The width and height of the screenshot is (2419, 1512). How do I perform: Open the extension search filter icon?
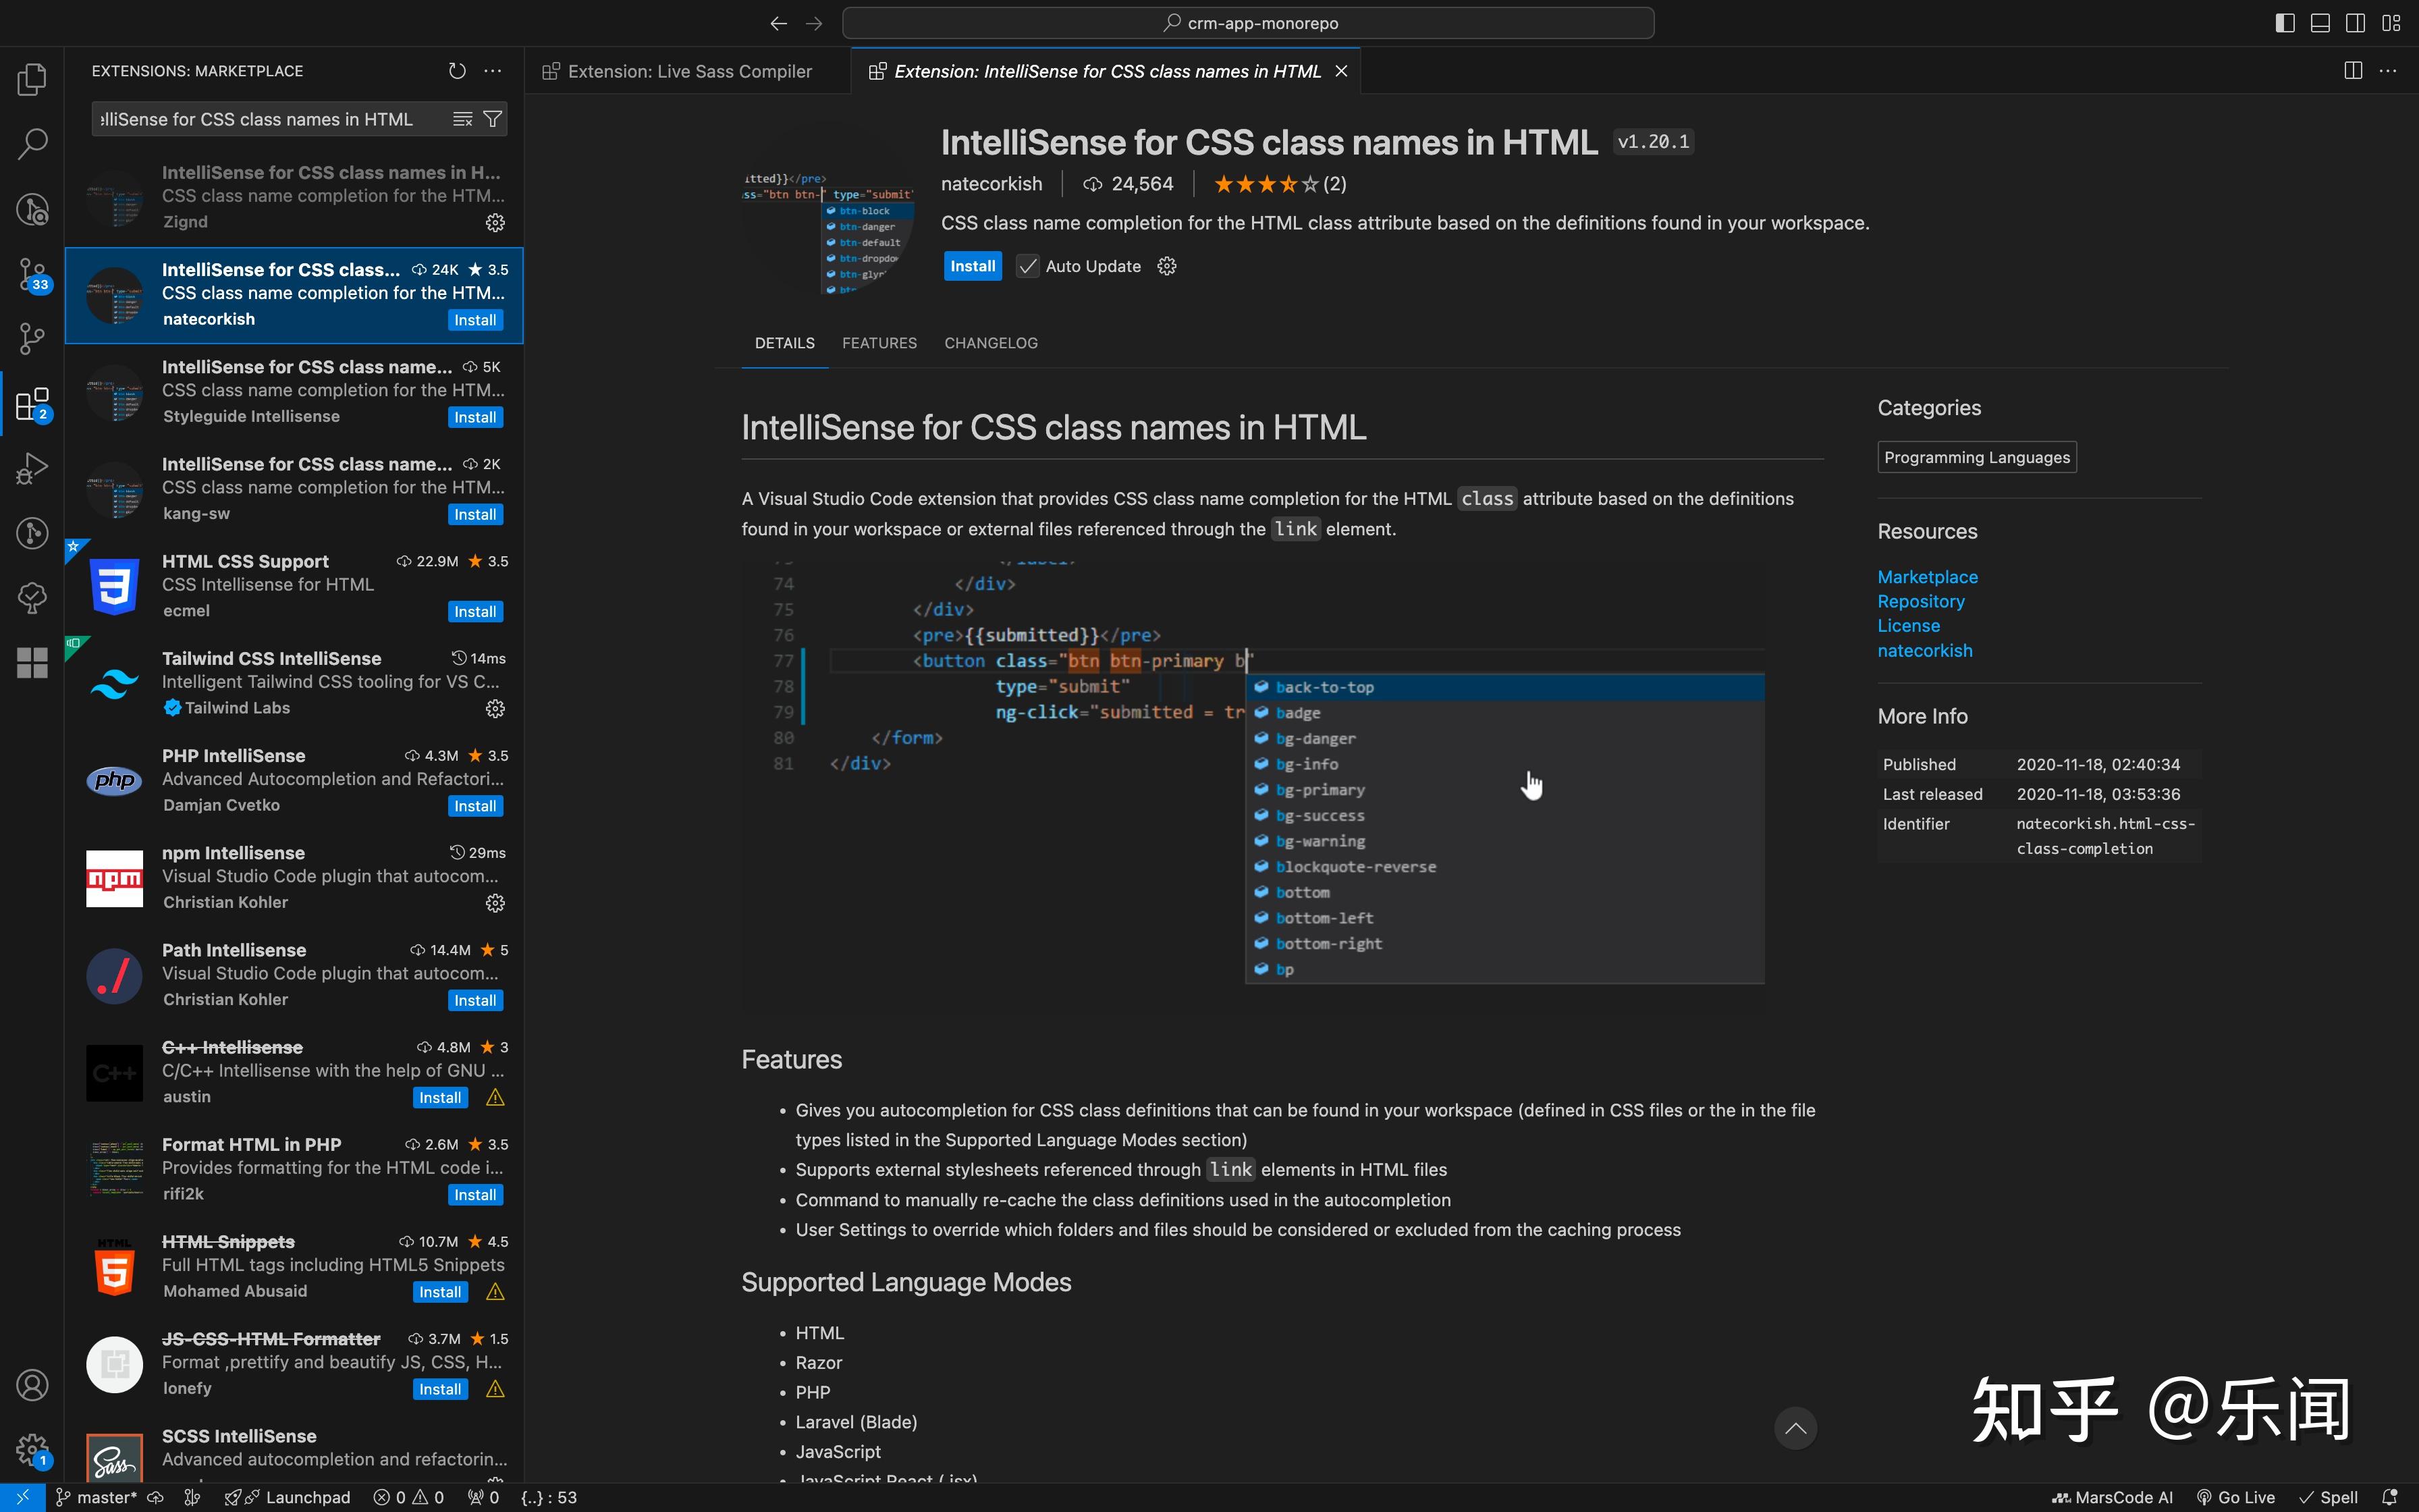(492, 119)
